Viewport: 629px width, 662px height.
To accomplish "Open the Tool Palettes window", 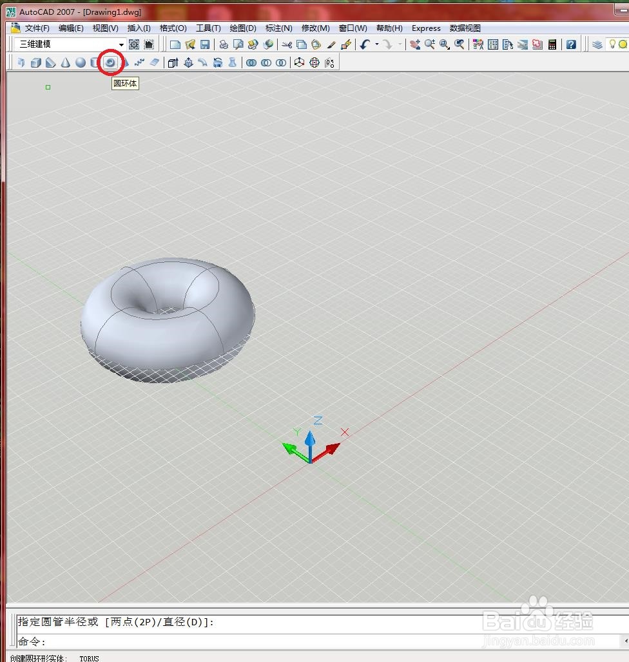I will [x=507, y=44].
